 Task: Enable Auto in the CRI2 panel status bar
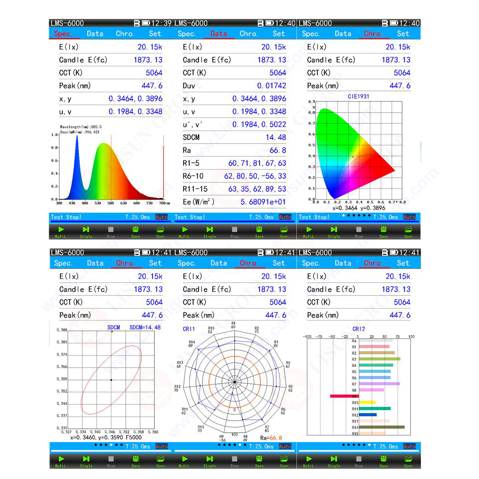(410, 447)
